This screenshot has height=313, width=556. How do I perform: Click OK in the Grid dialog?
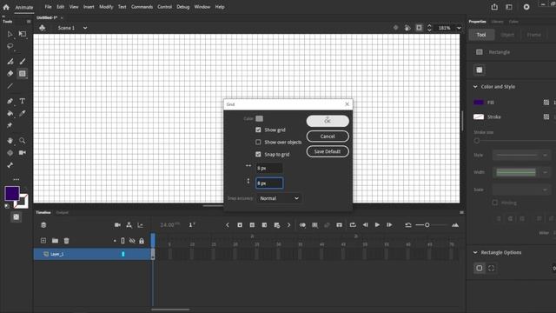[328, 121]
